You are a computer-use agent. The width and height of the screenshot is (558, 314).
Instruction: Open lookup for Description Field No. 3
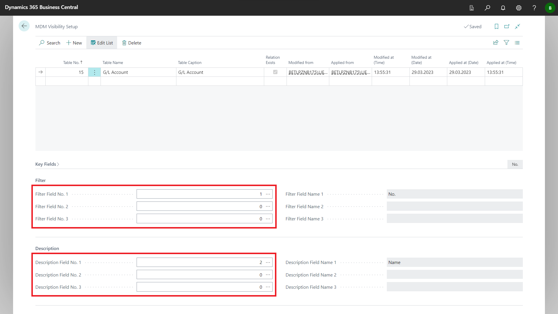tap(268, 287)
